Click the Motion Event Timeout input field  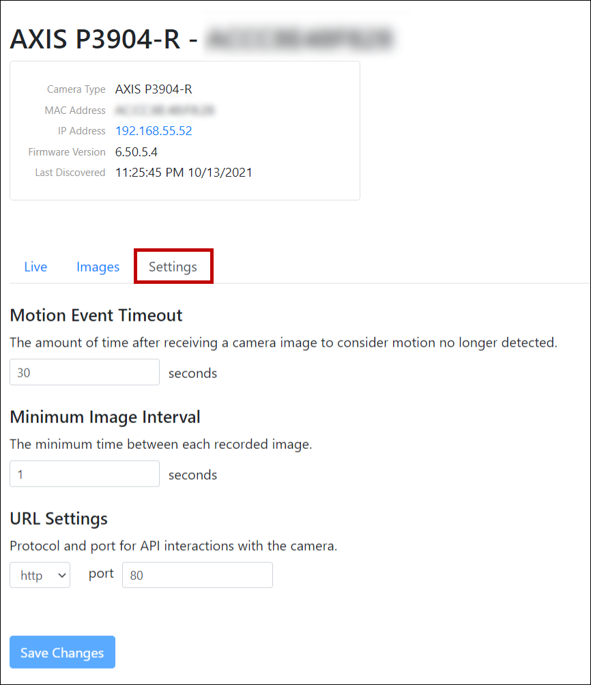(85, 373)
